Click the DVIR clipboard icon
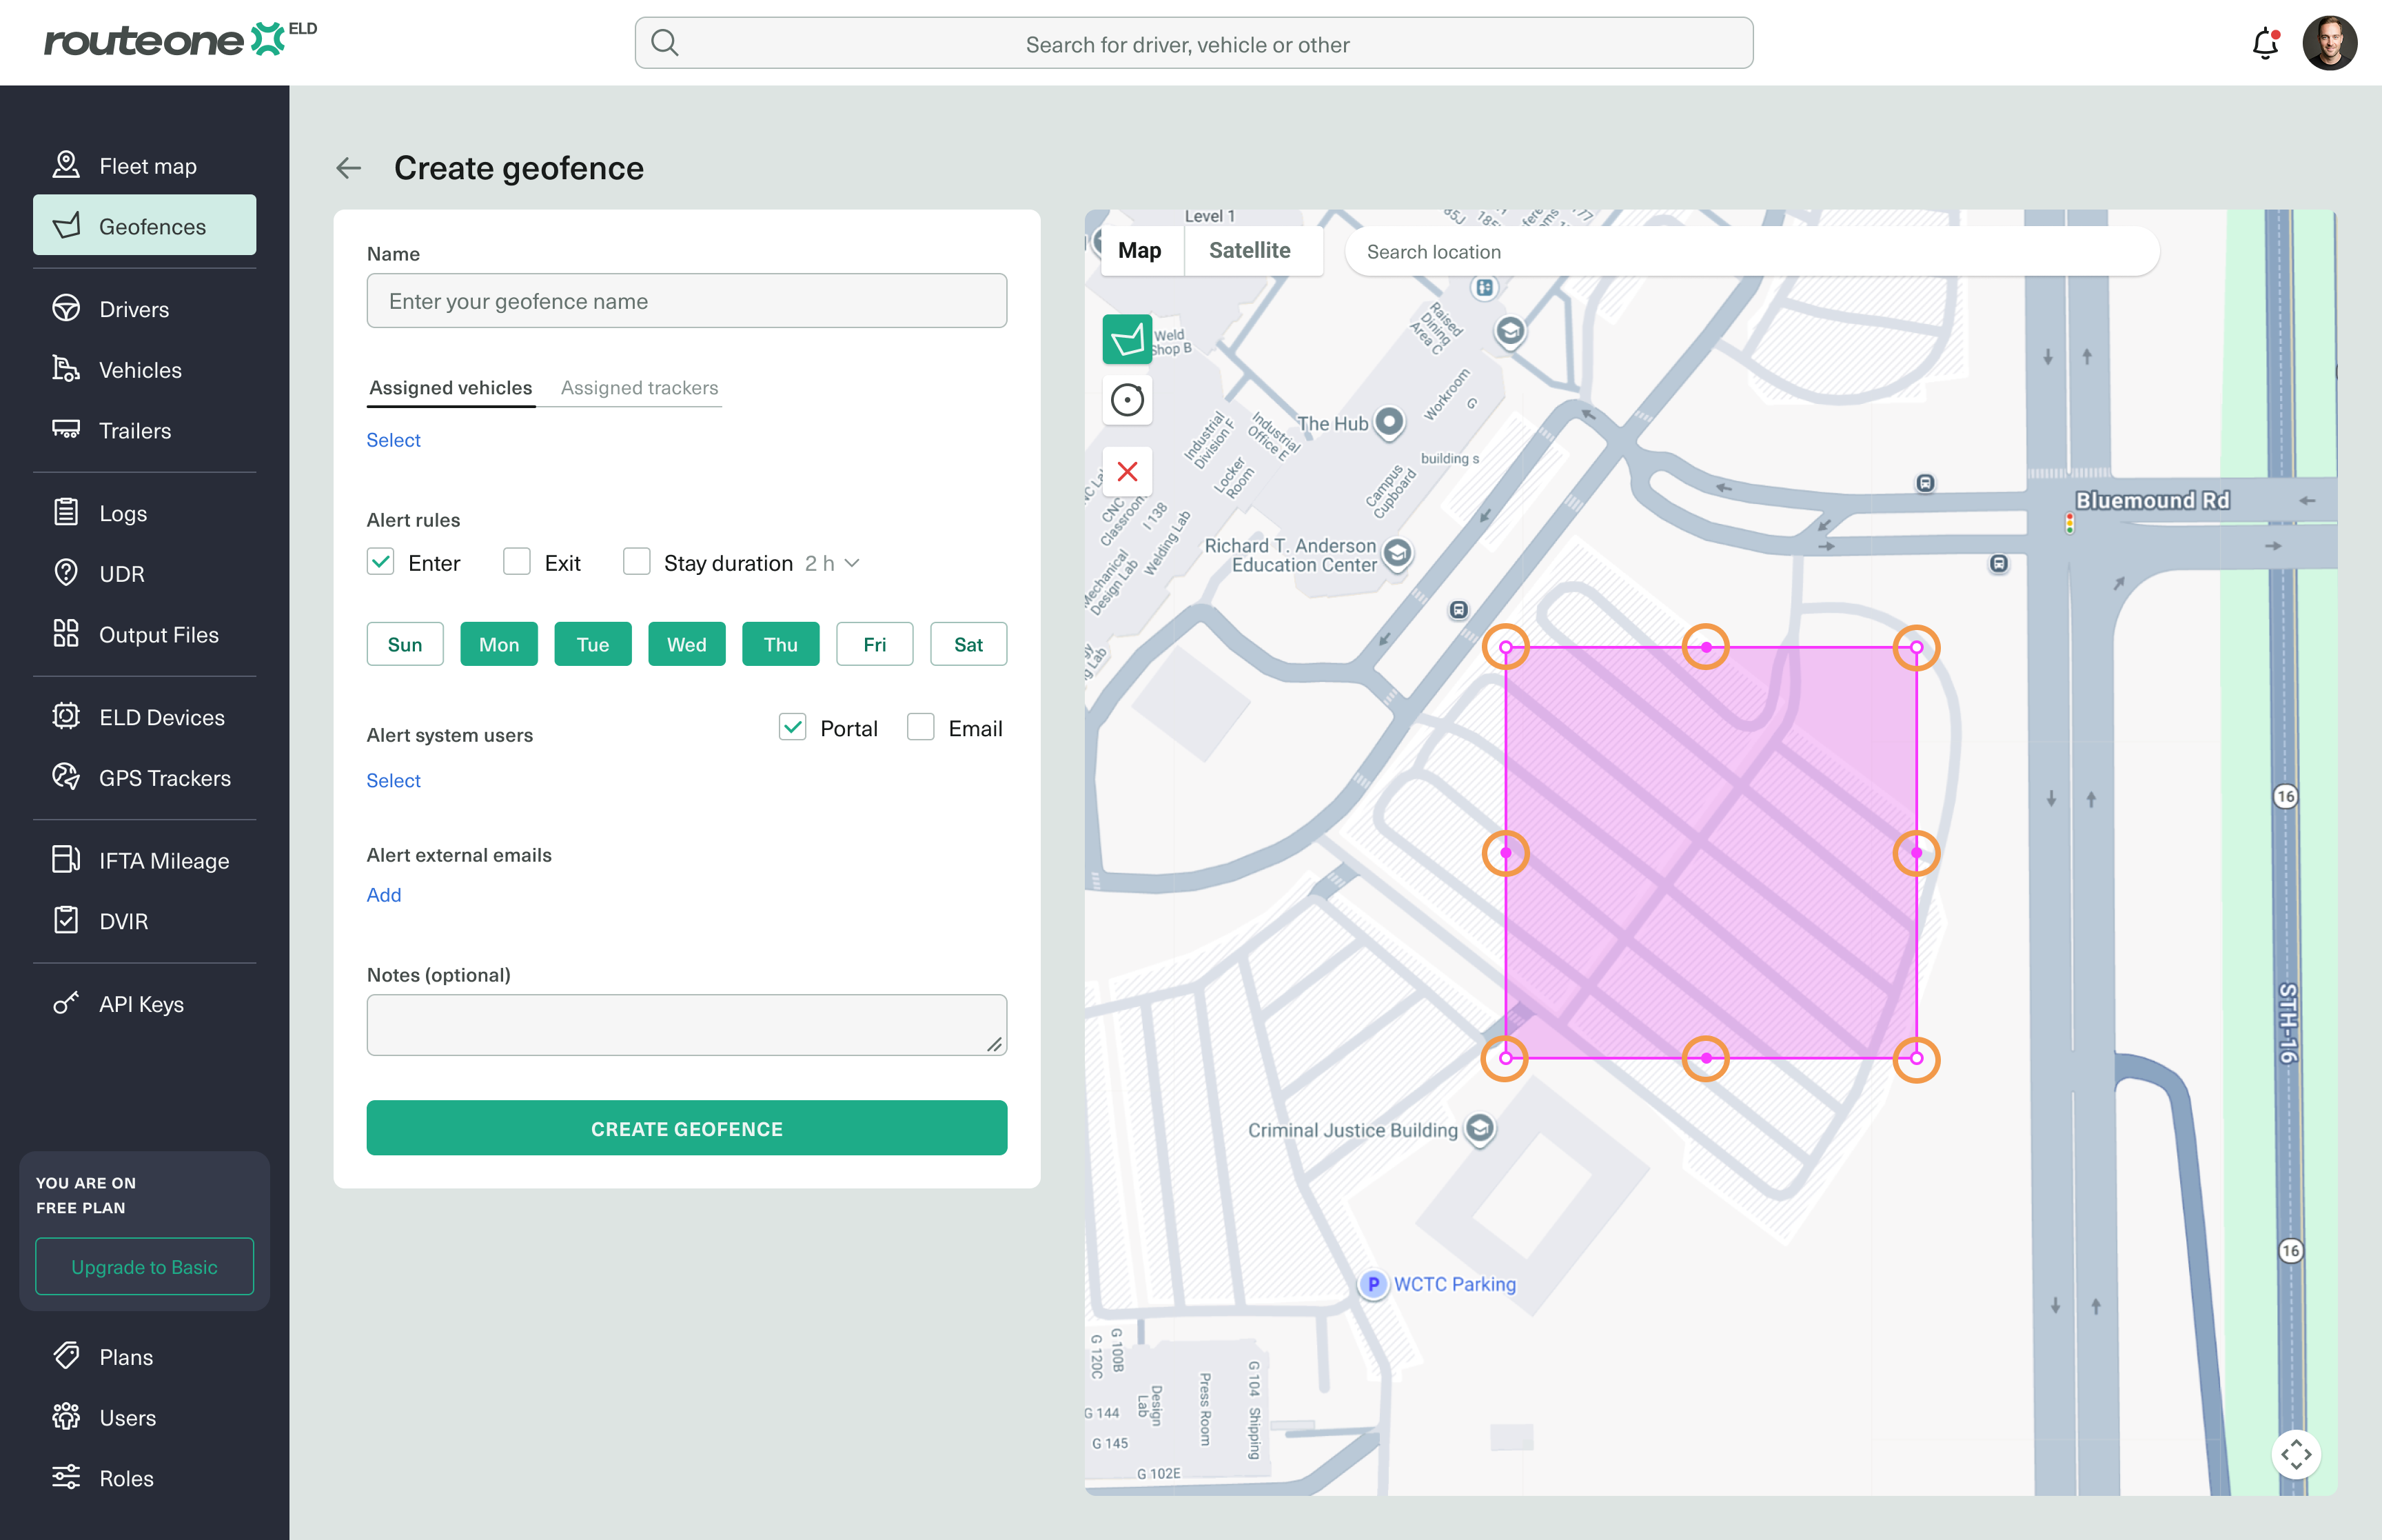 click(x=66, y=921)
